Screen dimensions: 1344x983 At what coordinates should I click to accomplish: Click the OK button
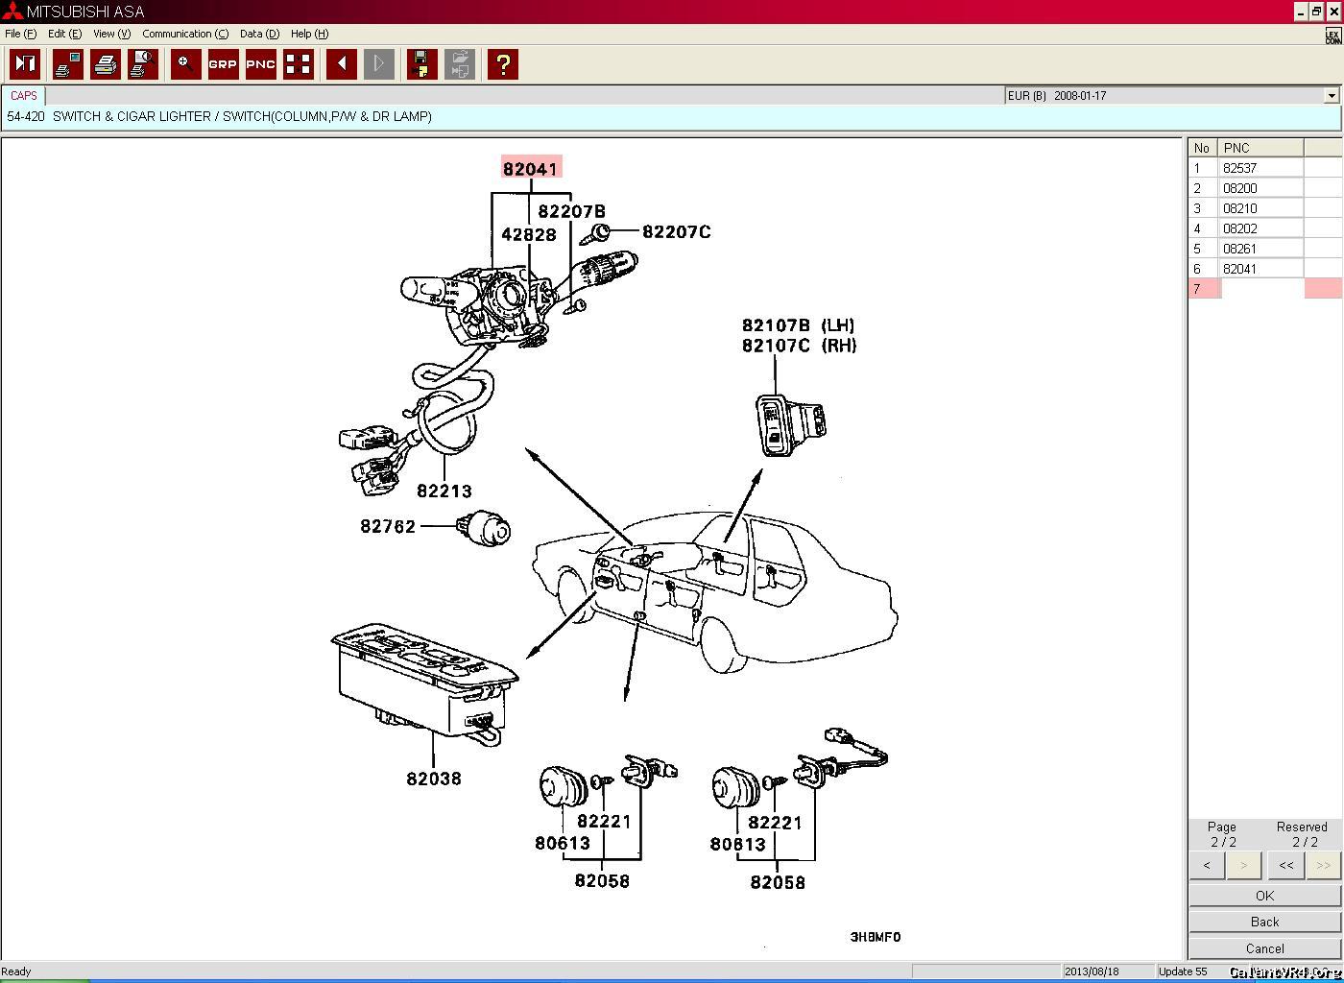click(x=1264, y=895)
